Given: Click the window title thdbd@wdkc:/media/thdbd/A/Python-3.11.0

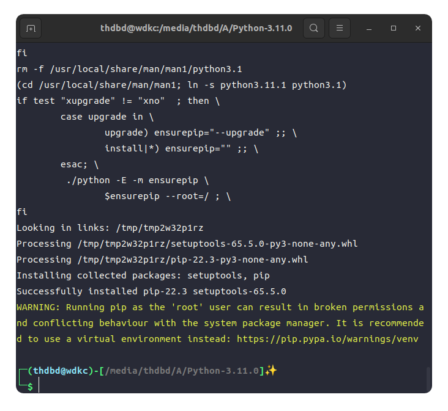Looking at the screenshot, I should click(x=196, y=28).
